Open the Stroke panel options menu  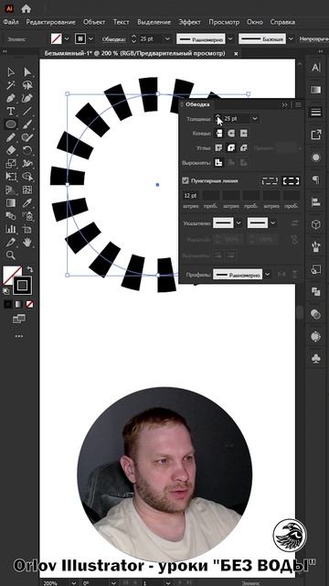(298, 105)
